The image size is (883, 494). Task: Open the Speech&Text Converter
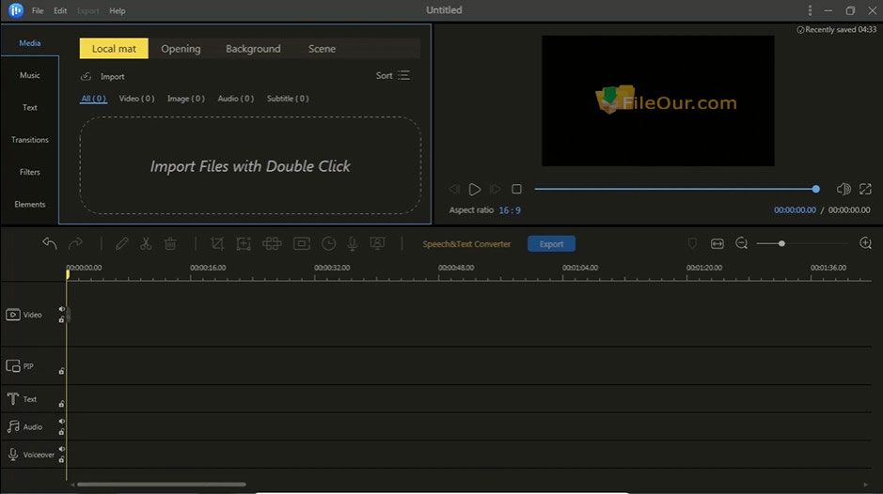coord(466,243)
